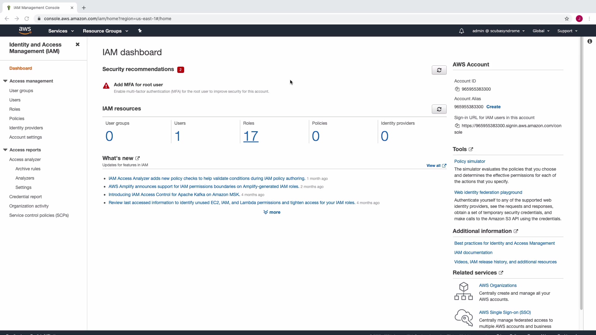Close the IAM navigation sidebar
The width and height of the screenshot is (596, 335).
pyautogui.click(x=78, y=44)
